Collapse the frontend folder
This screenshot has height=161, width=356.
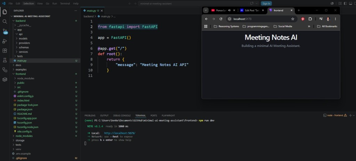click(21, 74)
